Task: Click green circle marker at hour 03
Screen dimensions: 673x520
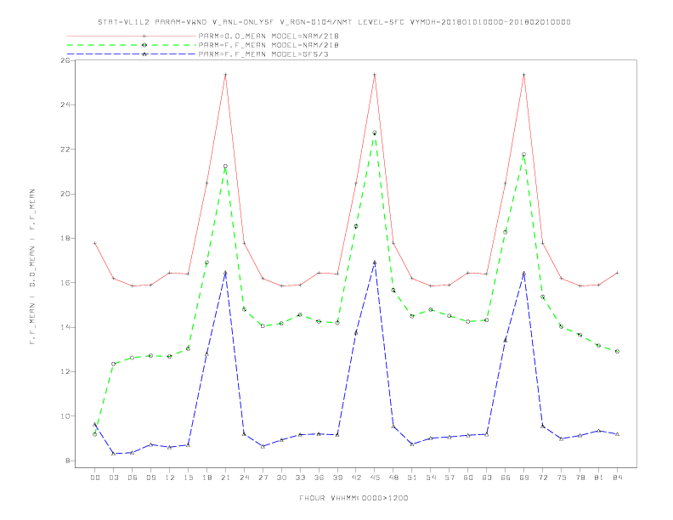Action: click(113, 364)
